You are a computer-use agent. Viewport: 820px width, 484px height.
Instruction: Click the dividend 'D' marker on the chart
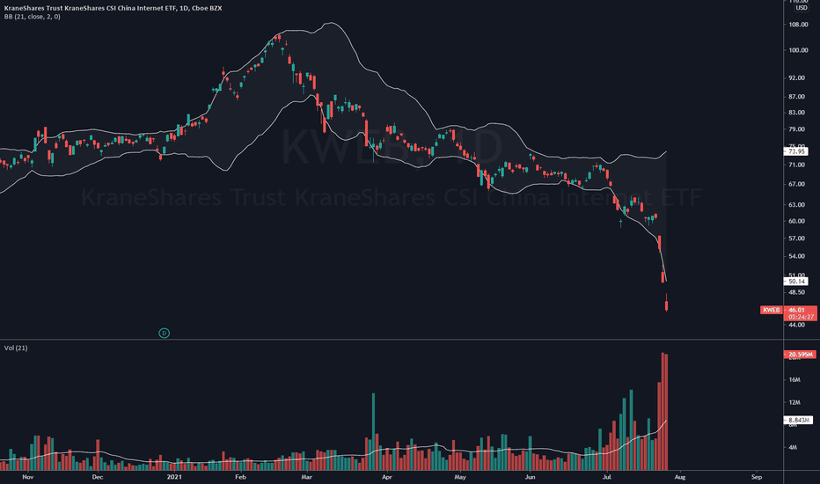[164, 333]
